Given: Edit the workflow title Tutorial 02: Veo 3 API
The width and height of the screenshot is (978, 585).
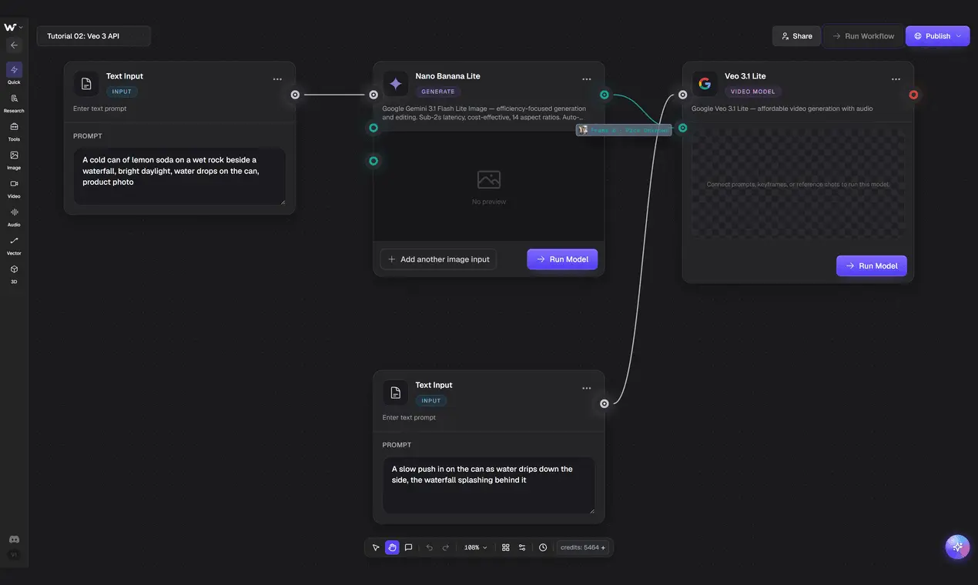Looking at the screenshot, I should click(x=94, y=36).
